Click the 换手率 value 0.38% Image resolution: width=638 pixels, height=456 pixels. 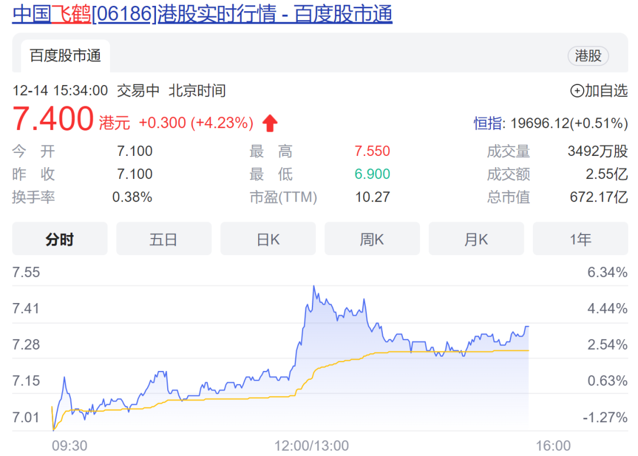pyautogui.click(x=132, y=197)
